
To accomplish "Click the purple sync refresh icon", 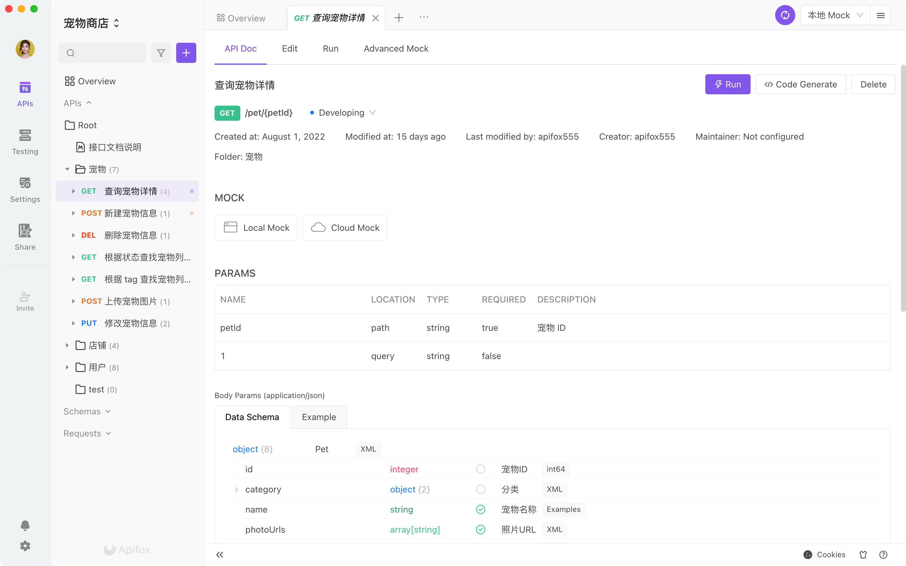I will click(x=785, y=15).
